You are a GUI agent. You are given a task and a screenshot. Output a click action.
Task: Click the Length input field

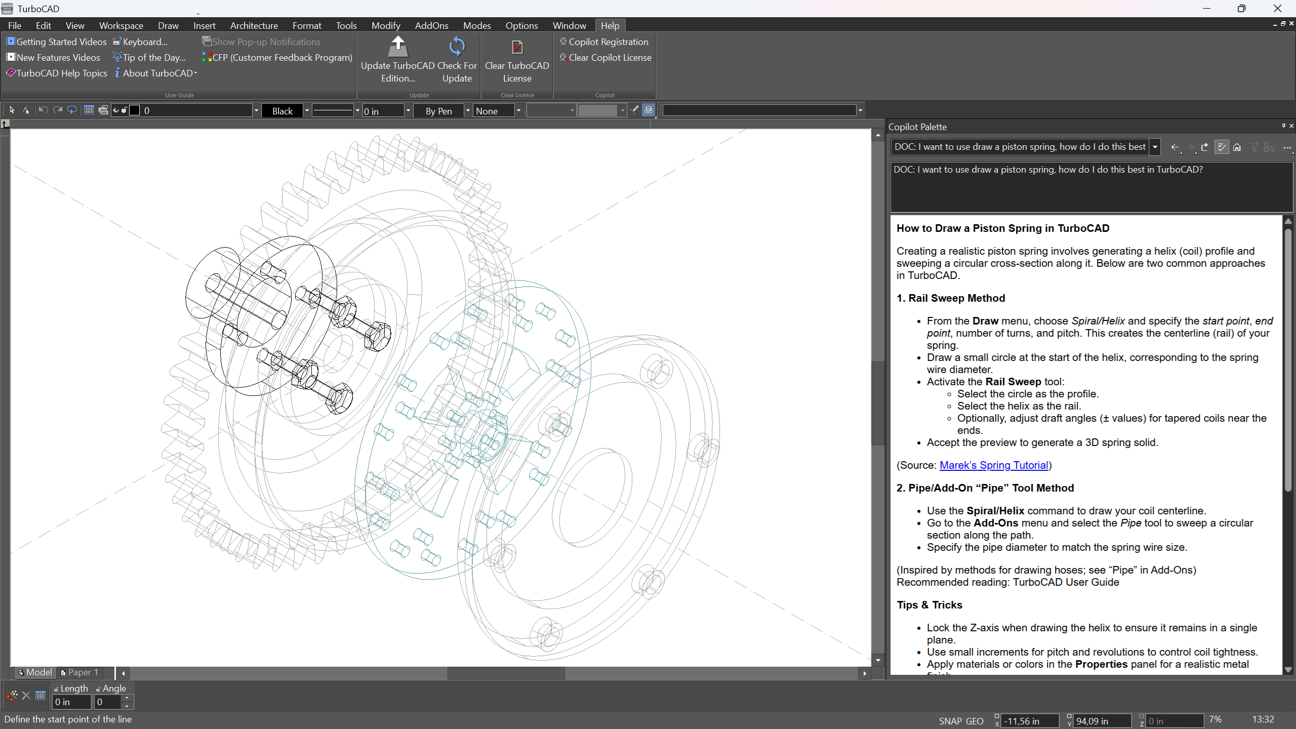[71, 702]
